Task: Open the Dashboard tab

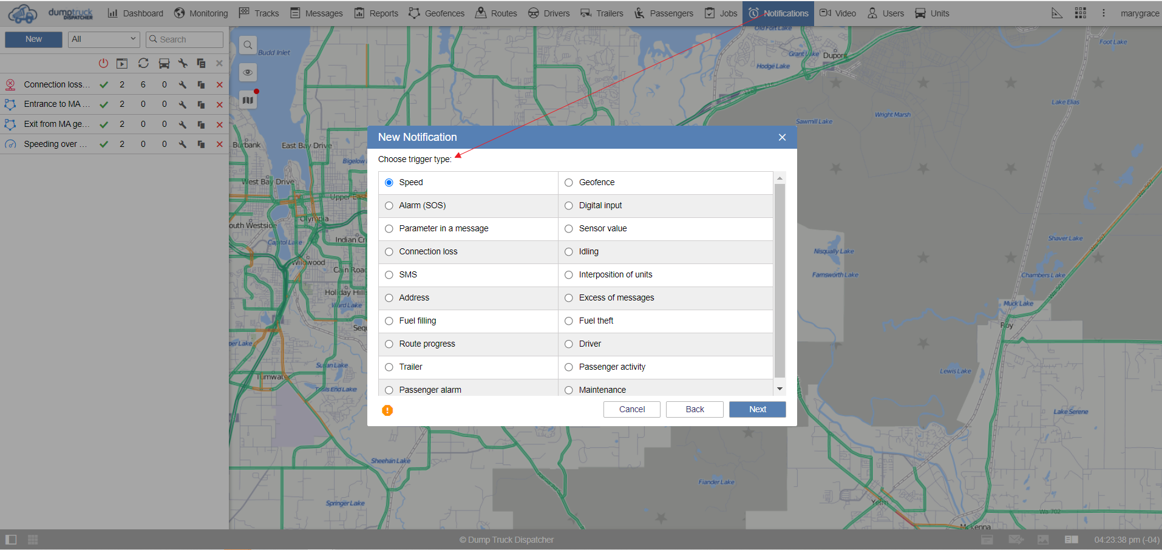Action: click(x=135, y=13)
